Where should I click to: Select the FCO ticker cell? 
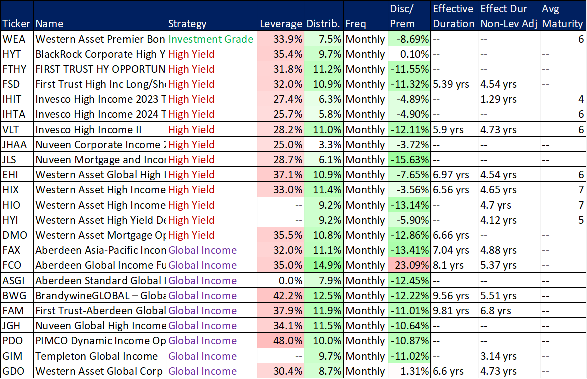click(x=17, y=265)
